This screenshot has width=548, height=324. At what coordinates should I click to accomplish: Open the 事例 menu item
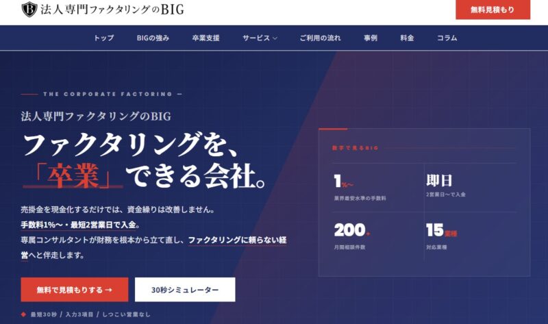[371, 38]
